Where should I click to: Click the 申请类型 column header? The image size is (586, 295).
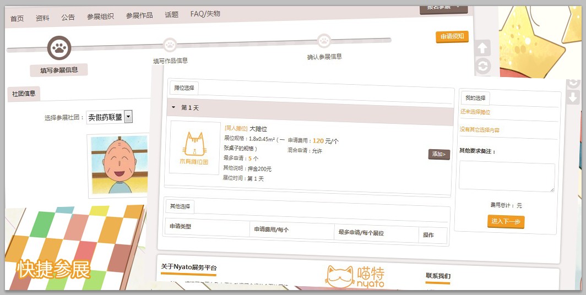point(181,226)
